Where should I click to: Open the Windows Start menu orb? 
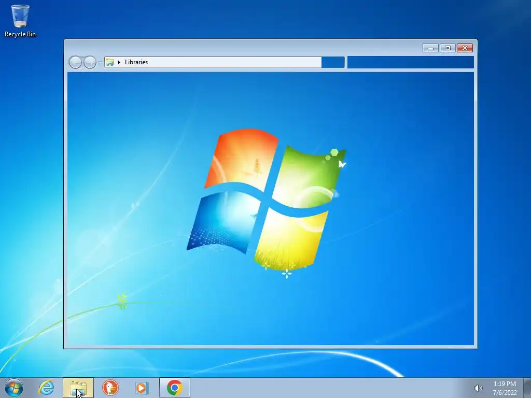tap(14, 388)
